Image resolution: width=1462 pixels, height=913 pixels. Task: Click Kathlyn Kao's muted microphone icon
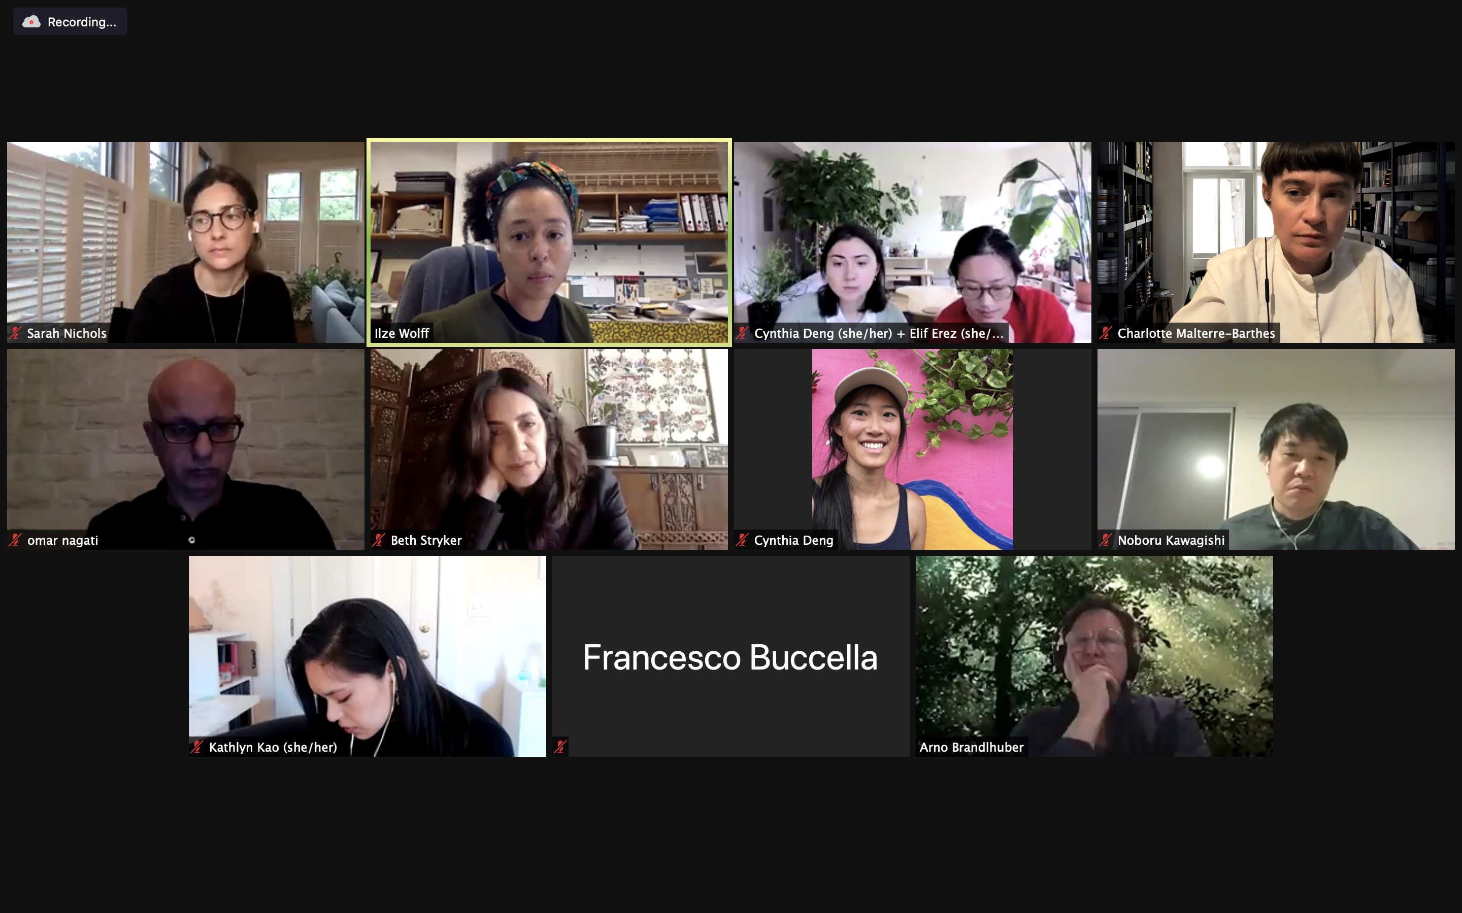click(x=197, y=748)
